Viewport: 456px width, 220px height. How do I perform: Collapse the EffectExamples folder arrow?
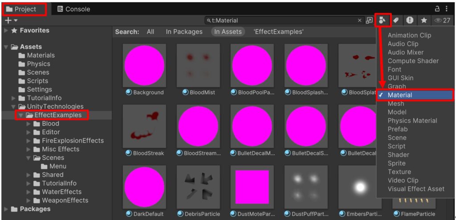21,115
